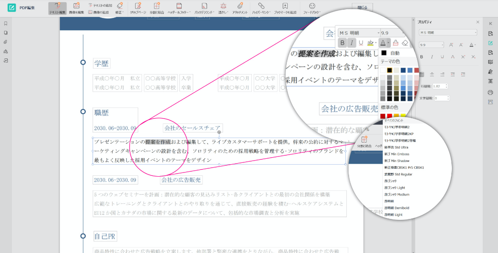
Task: Click the highlight color icon in the magnified mini toolbar
Action: (370, 43)
